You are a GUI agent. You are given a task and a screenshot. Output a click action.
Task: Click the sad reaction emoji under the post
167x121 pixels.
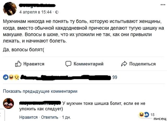(16, 77)
